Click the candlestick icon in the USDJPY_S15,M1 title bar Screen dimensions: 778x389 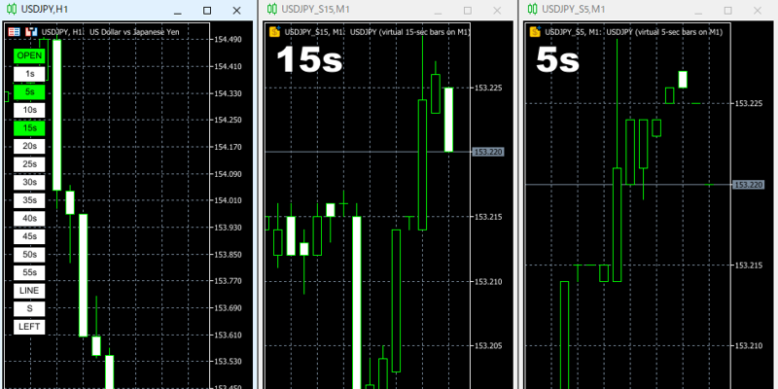click(x=271, y=9)
